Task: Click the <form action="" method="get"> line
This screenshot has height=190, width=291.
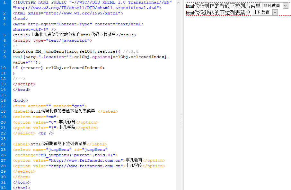Action: pos(50,106)
